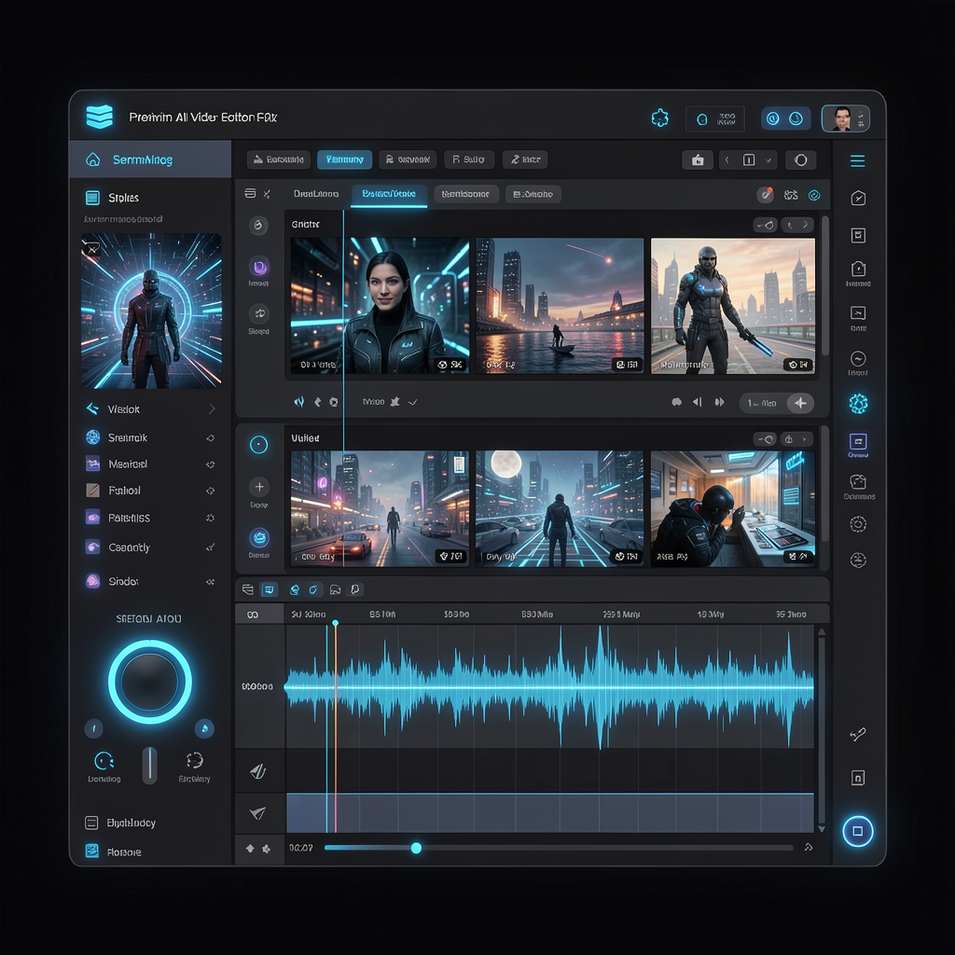Toggle the gear beside Meoriorel
This screenshot has height=955, width=955.
[210, 464]
